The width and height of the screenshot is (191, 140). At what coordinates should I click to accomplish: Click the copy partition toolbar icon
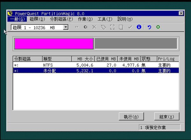[x=121, y=27]
